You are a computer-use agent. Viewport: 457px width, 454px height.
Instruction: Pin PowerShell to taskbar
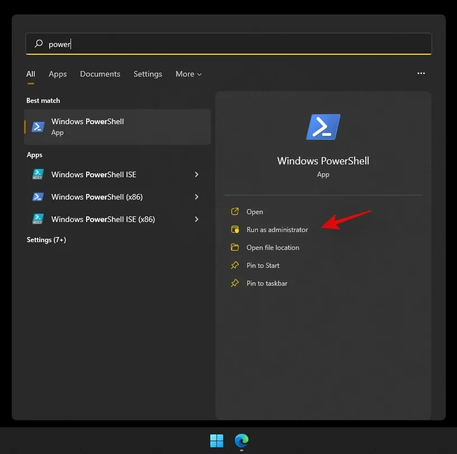(x=267, y=283)
